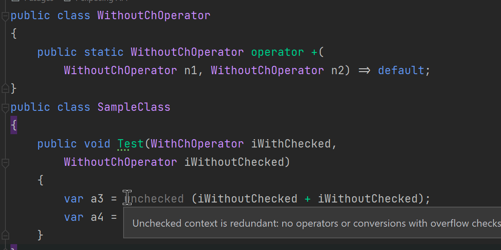The width and height of the screenshot is (501, 250).
Task: Click the highlighted opening brace of SampleClass
Action: click(x=14, y=125)
